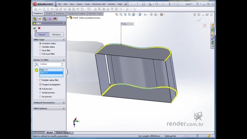Select Edge<1> in the selection list
Image resolution: width=247 pixels, height=139 pixels.
[x=51, y=69]
